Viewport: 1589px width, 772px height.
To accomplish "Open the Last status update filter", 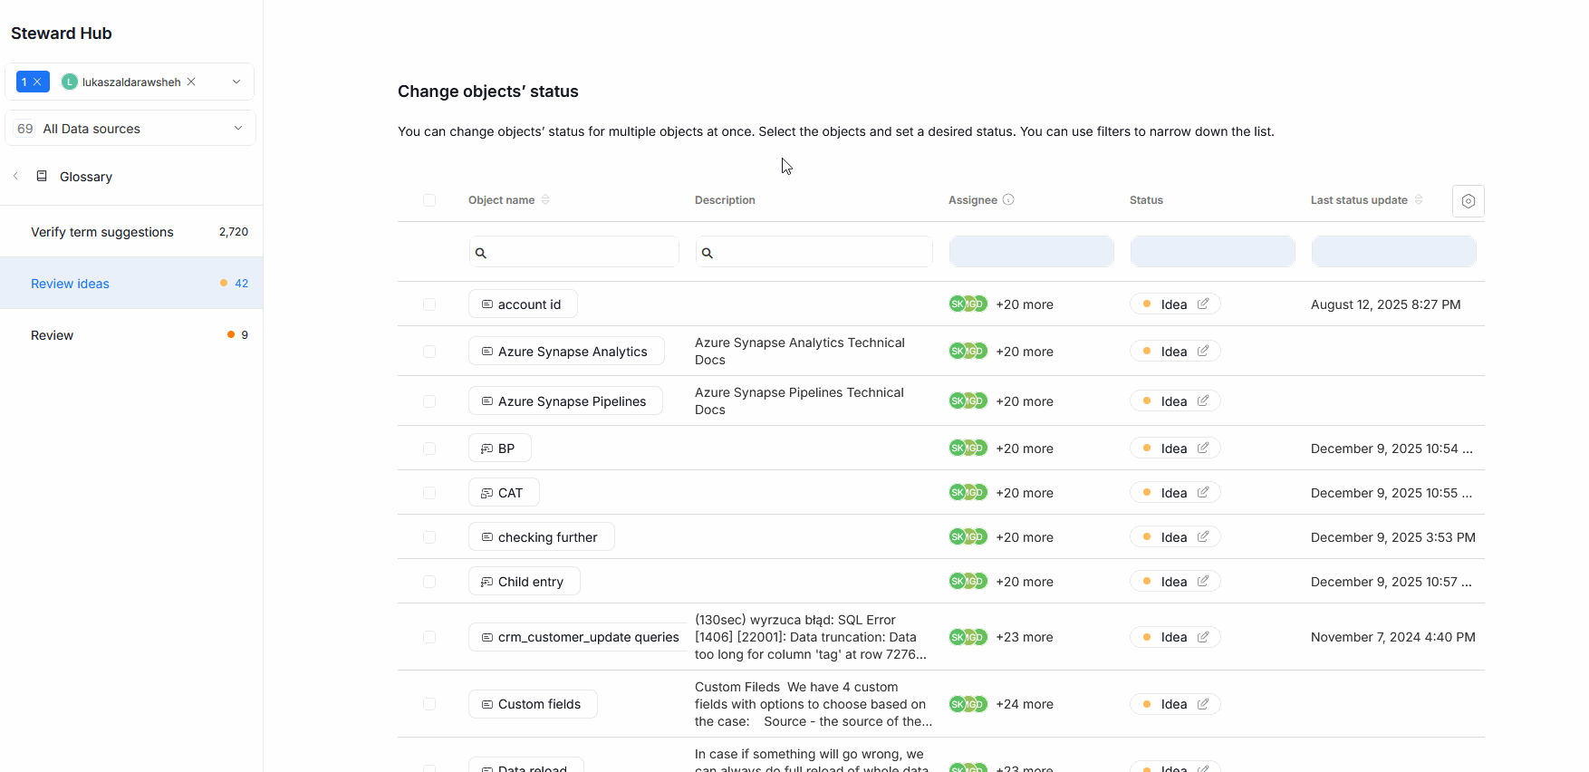I will coord(1393,251).
